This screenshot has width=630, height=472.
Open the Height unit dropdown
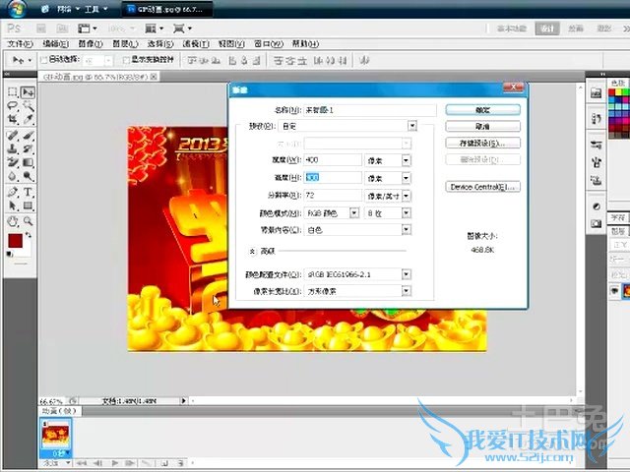407,178
